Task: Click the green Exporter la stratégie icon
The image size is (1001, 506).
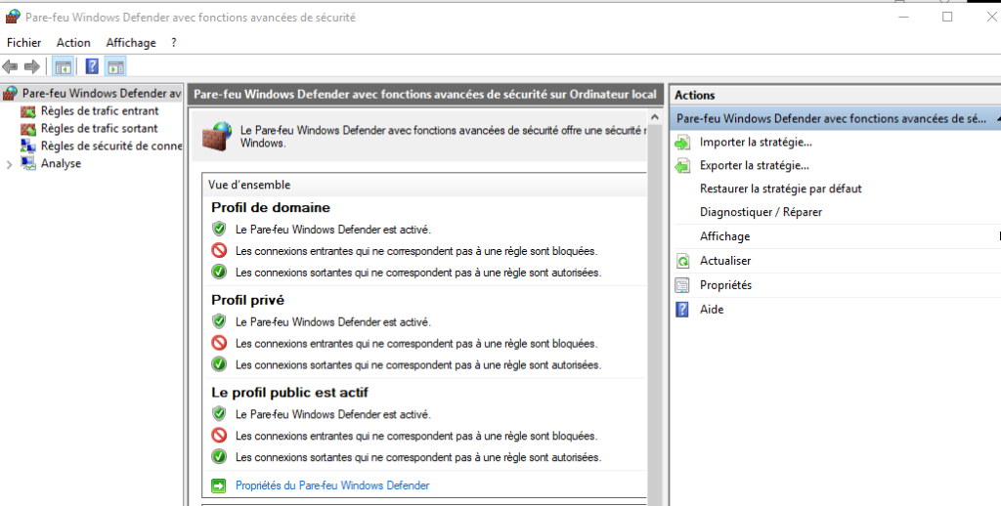Action: (x=682, y=166)
